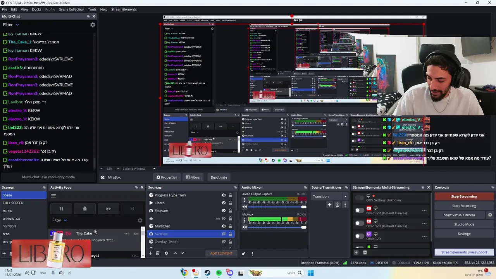496x279 pixels.
Task: Click ADD ELEMENT button in Sources
Action: [x=221, y=253]
